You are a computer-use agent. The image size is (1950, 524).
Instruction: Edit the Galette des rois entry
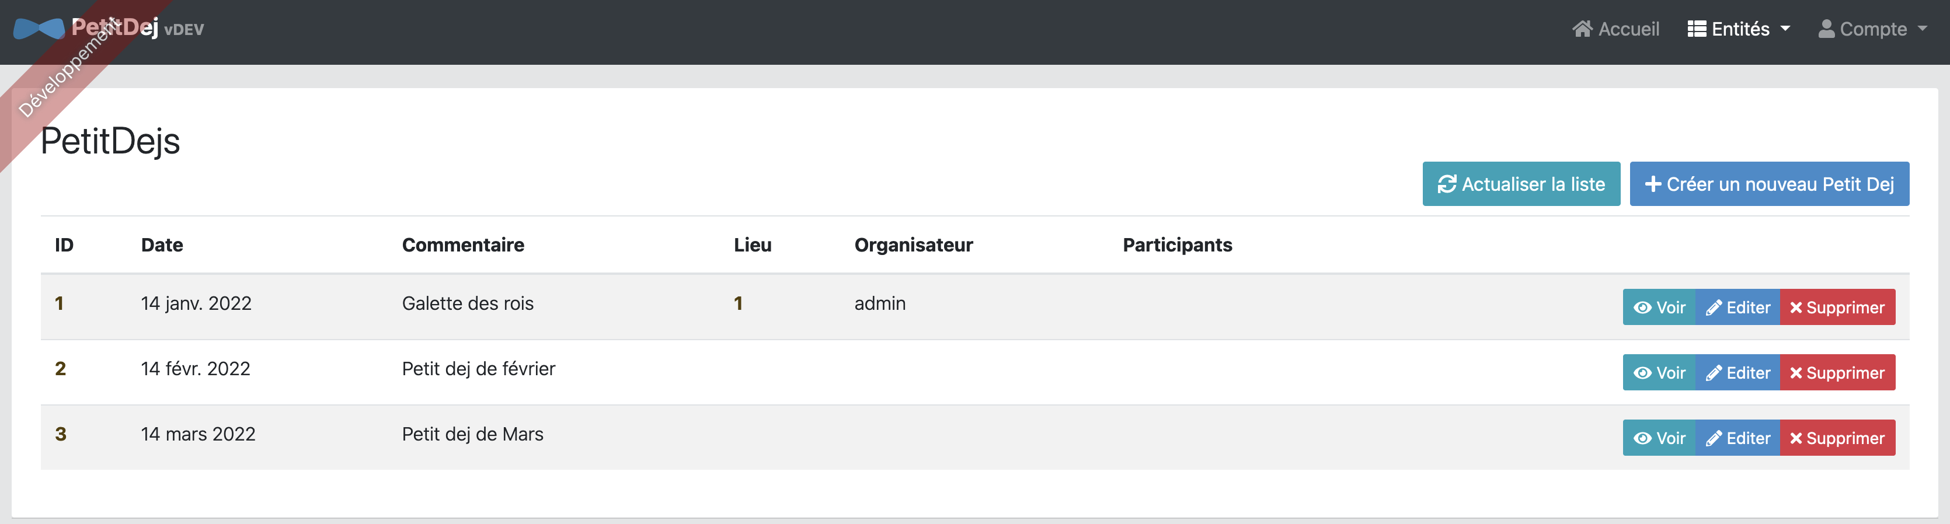pyautogui.click(x=1738, y=308)
